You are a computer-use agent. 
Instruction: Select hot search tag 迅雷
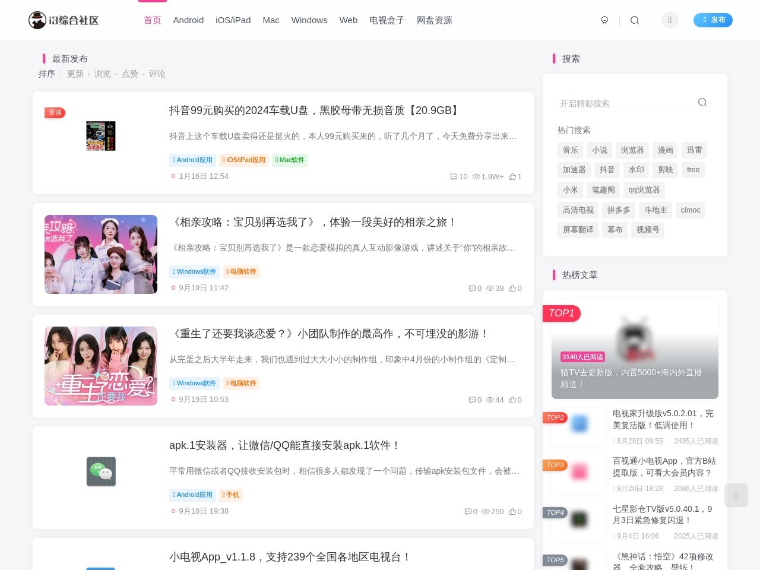(695, 150)
